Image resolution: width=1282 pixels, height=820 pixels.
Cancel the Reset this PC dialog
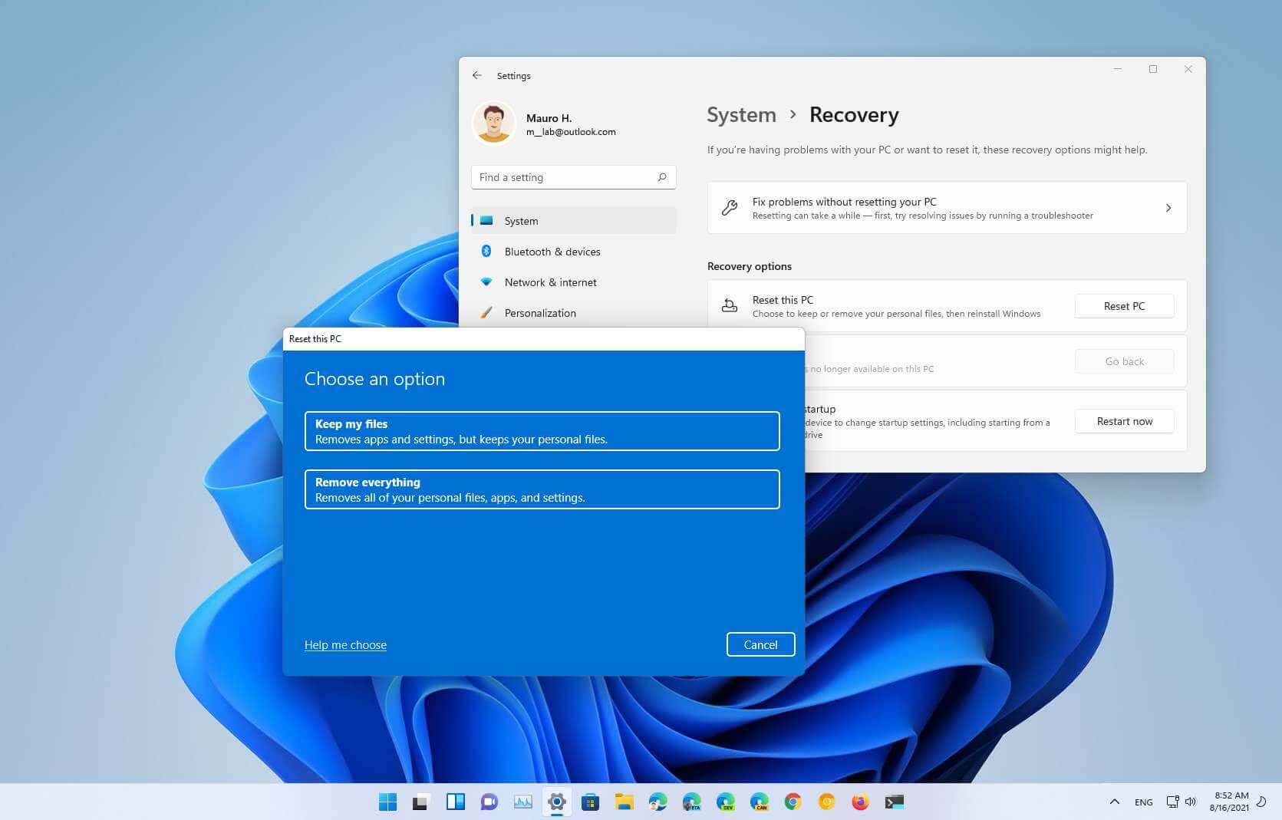760,644
